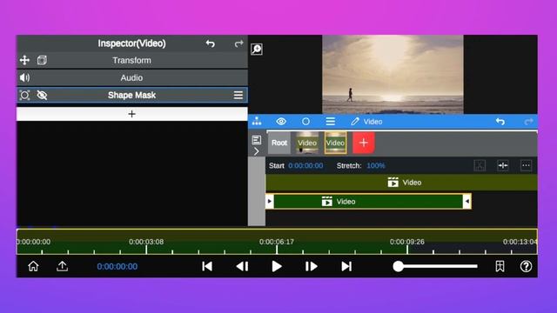Open the Transform section
The height and width of the screenshot is (313, 557).
point(131,60)
